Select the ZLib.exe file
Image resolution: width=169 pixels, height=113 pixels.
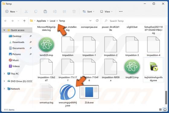tap(89, 94)
